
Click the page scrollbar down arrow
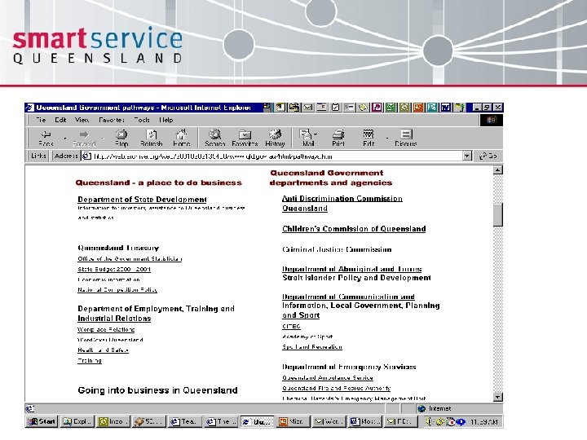(x=498, y=397)
